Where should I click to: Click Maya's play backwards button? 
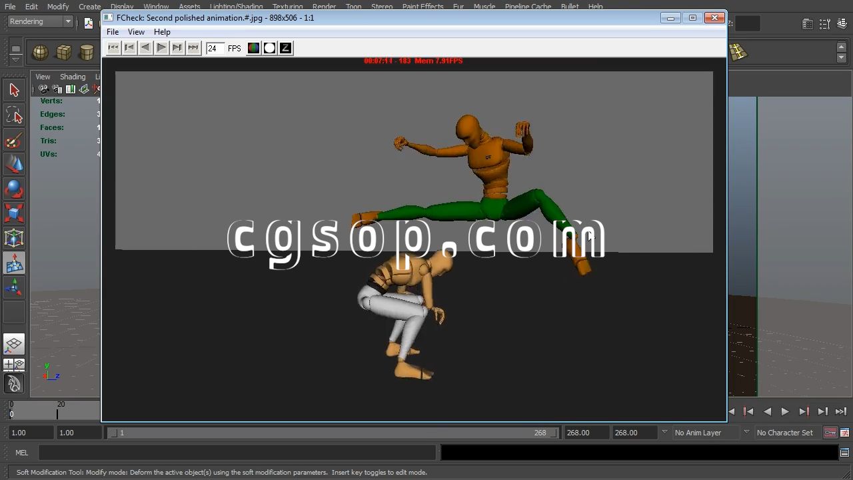tap(767, 412)
